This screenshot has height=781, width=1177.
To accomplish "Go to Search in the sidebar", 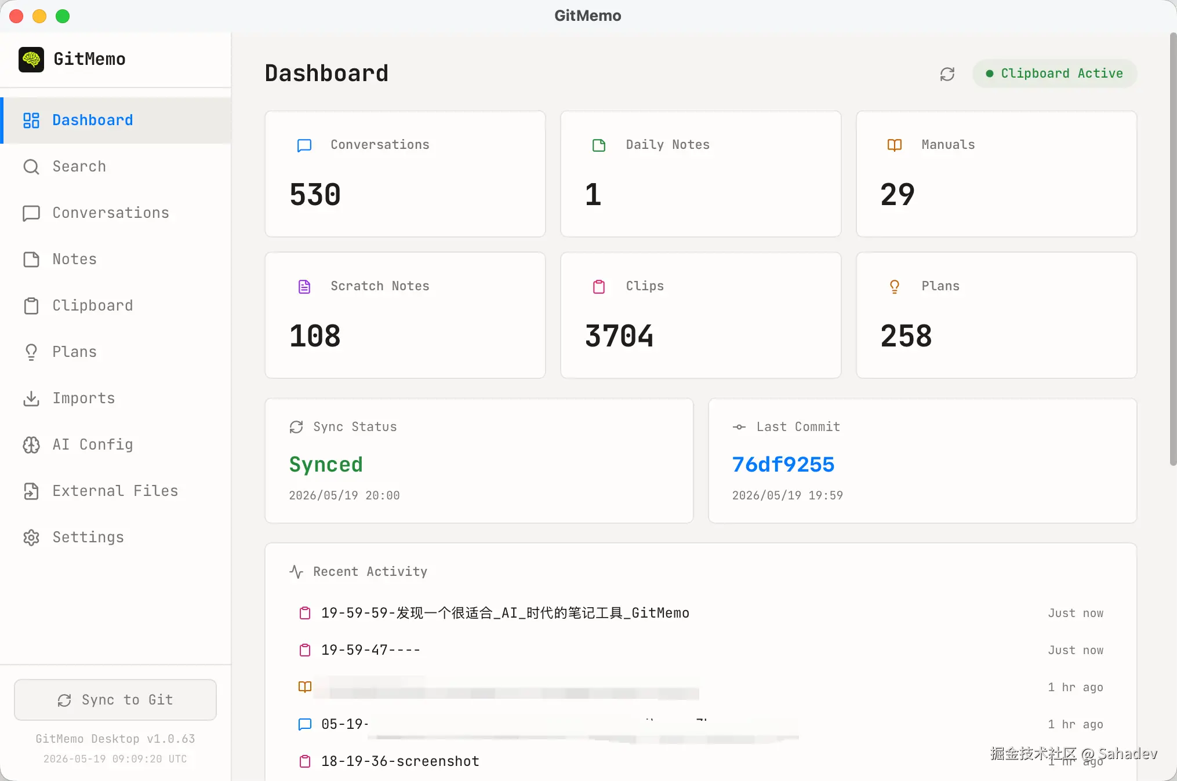I will pyautogui.click(x=117, y=167).
